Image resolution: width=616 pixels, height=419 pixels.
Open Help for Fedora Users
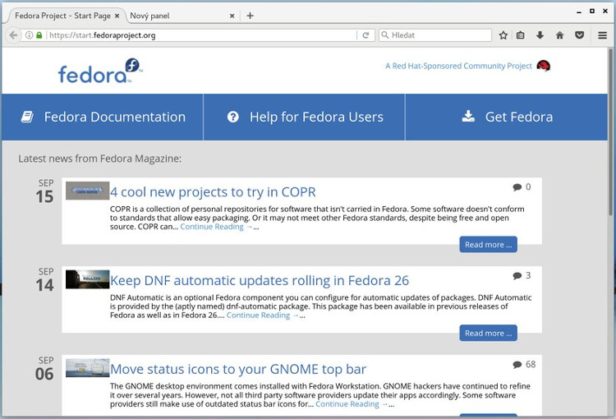tap(305, 117)
